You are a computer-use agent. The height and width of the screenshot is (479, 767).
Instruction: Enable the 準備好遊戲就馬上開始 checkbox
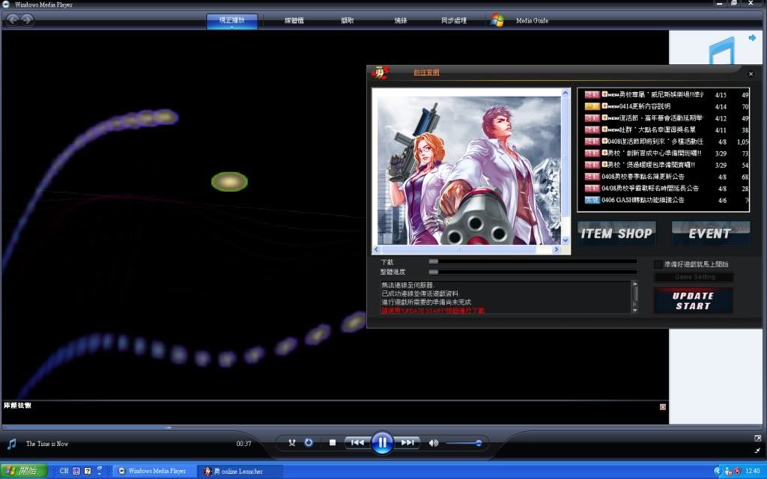click(x=658, y=264)
